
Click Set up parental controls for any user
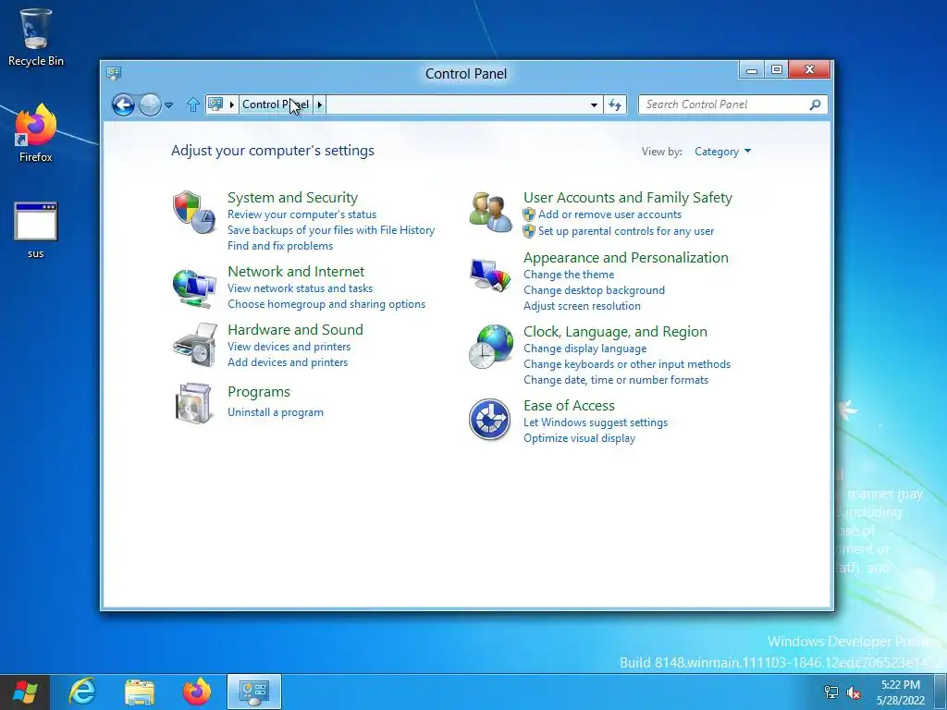(x=626, y=230)
